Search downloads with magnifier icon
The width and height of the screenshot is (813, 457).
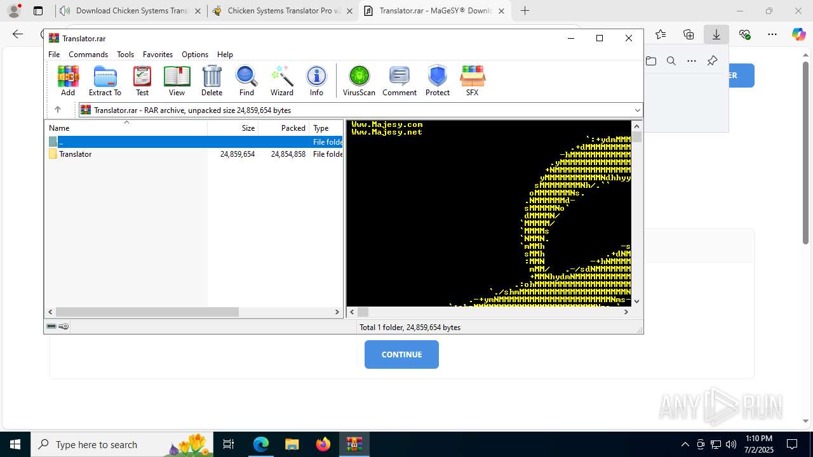(671, 61)
